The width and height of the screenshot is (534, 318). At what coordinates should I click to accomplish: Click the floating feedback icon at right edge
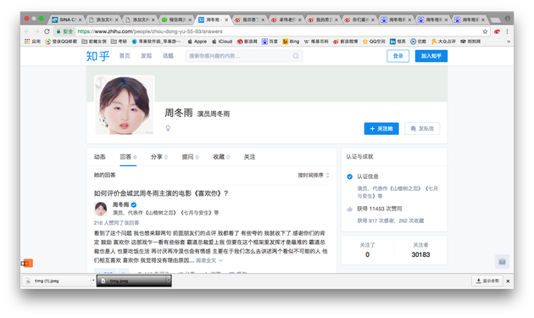pyautogui.click(x=502, y=261)
